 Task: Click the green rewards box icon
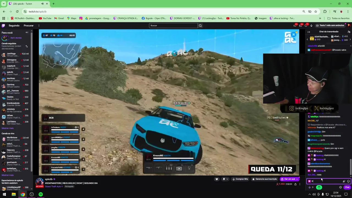319,187
